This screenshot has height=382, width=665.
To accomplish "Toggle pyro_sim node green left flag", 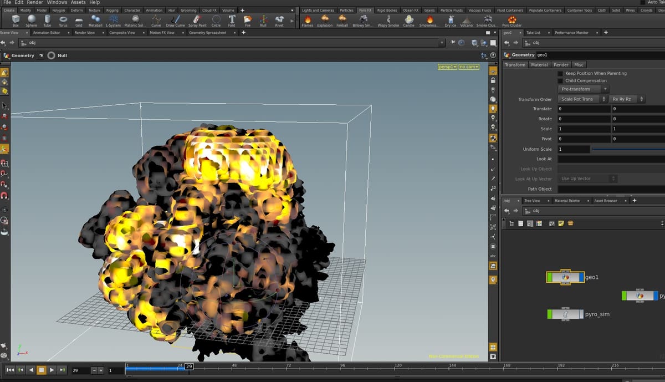I will (x=550, y=314).
